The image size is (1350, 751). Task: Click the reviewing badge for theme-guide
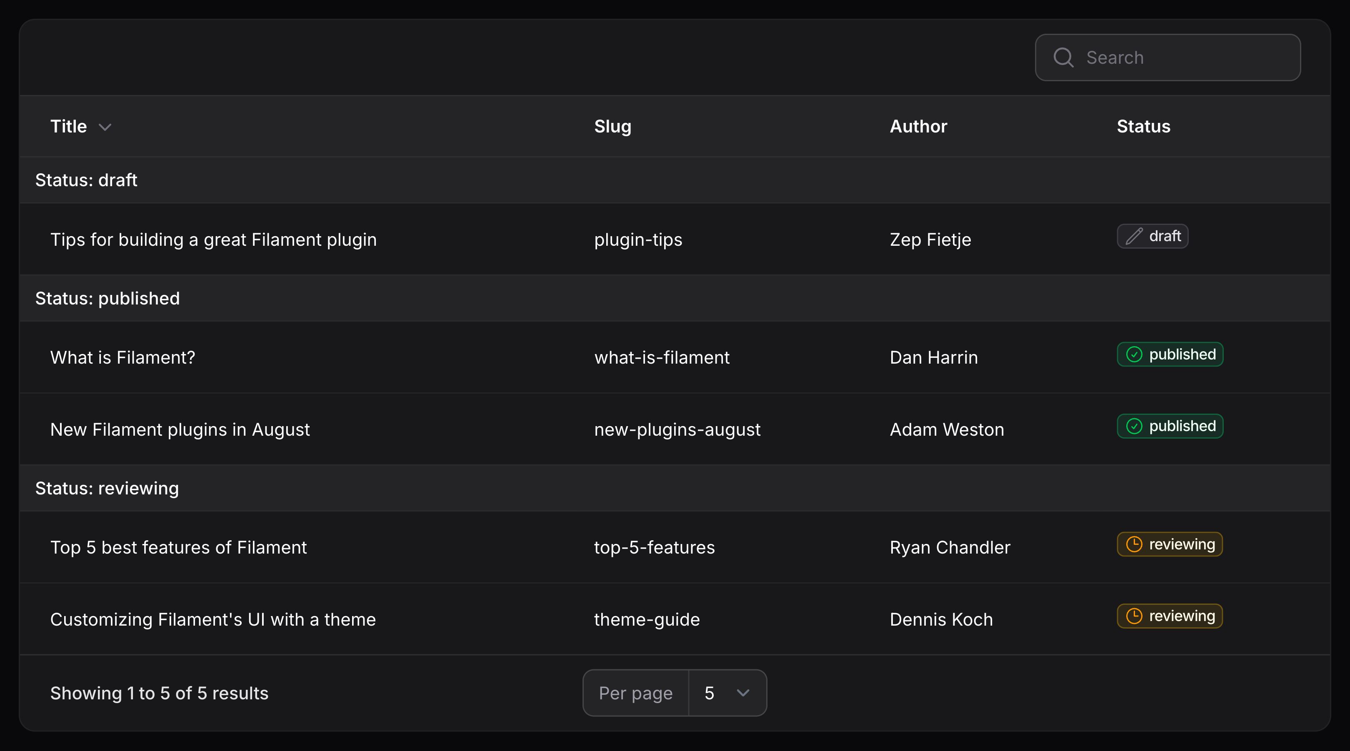[x=1170, y=616]
